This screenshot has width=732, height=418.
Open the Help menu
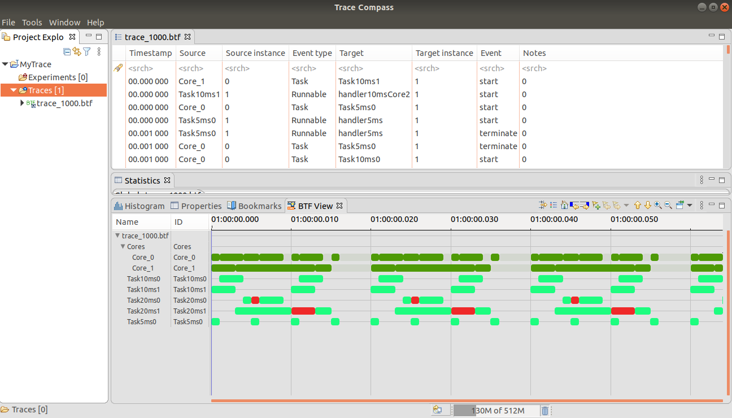click(95, 23)
